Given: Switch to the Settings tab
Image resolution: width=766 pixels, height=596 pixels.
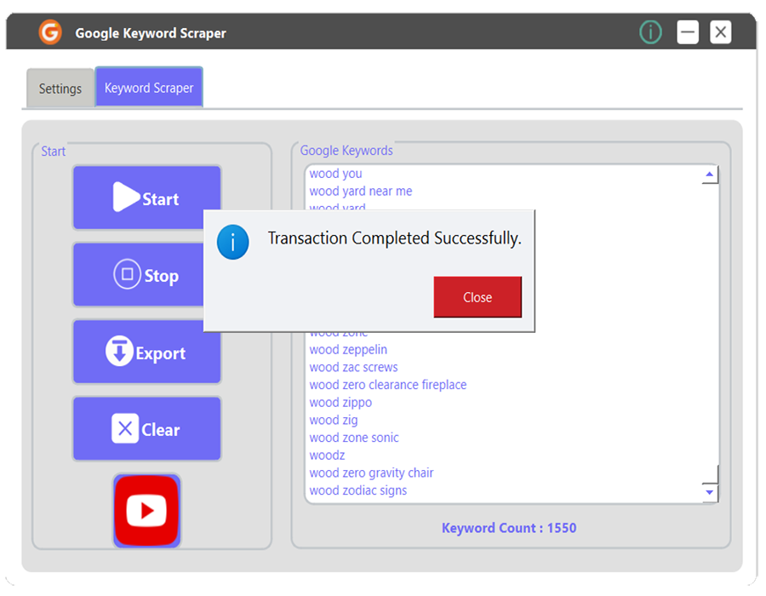Looking at the screenshot, I should click(60, 88).
